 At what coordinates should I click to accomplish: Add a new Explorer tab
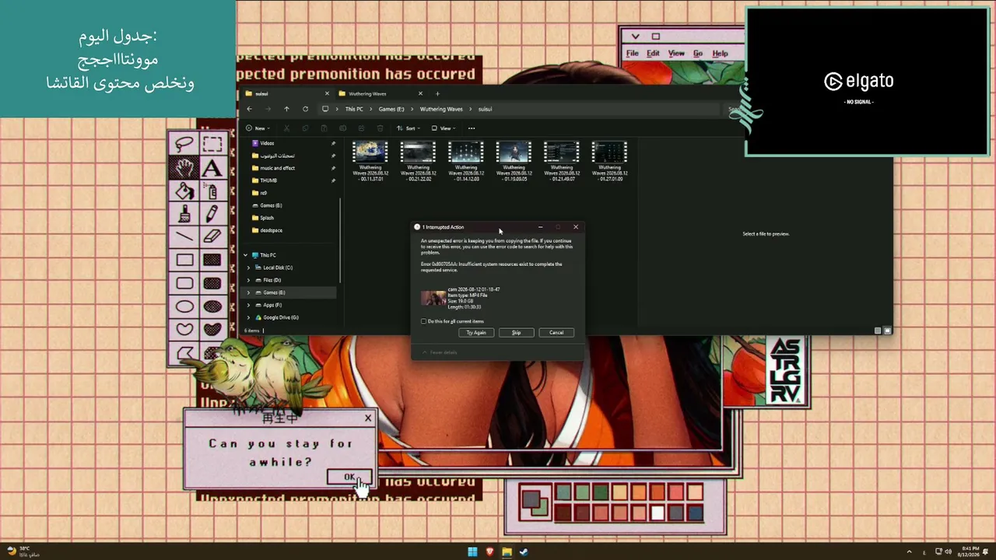tap(437, 93)
